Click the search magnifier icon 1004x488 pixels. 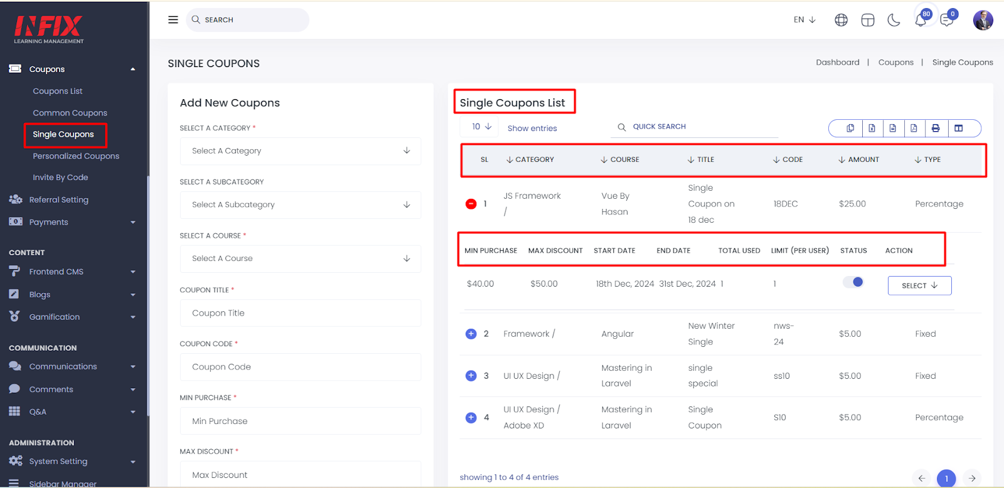coord(196,19)
